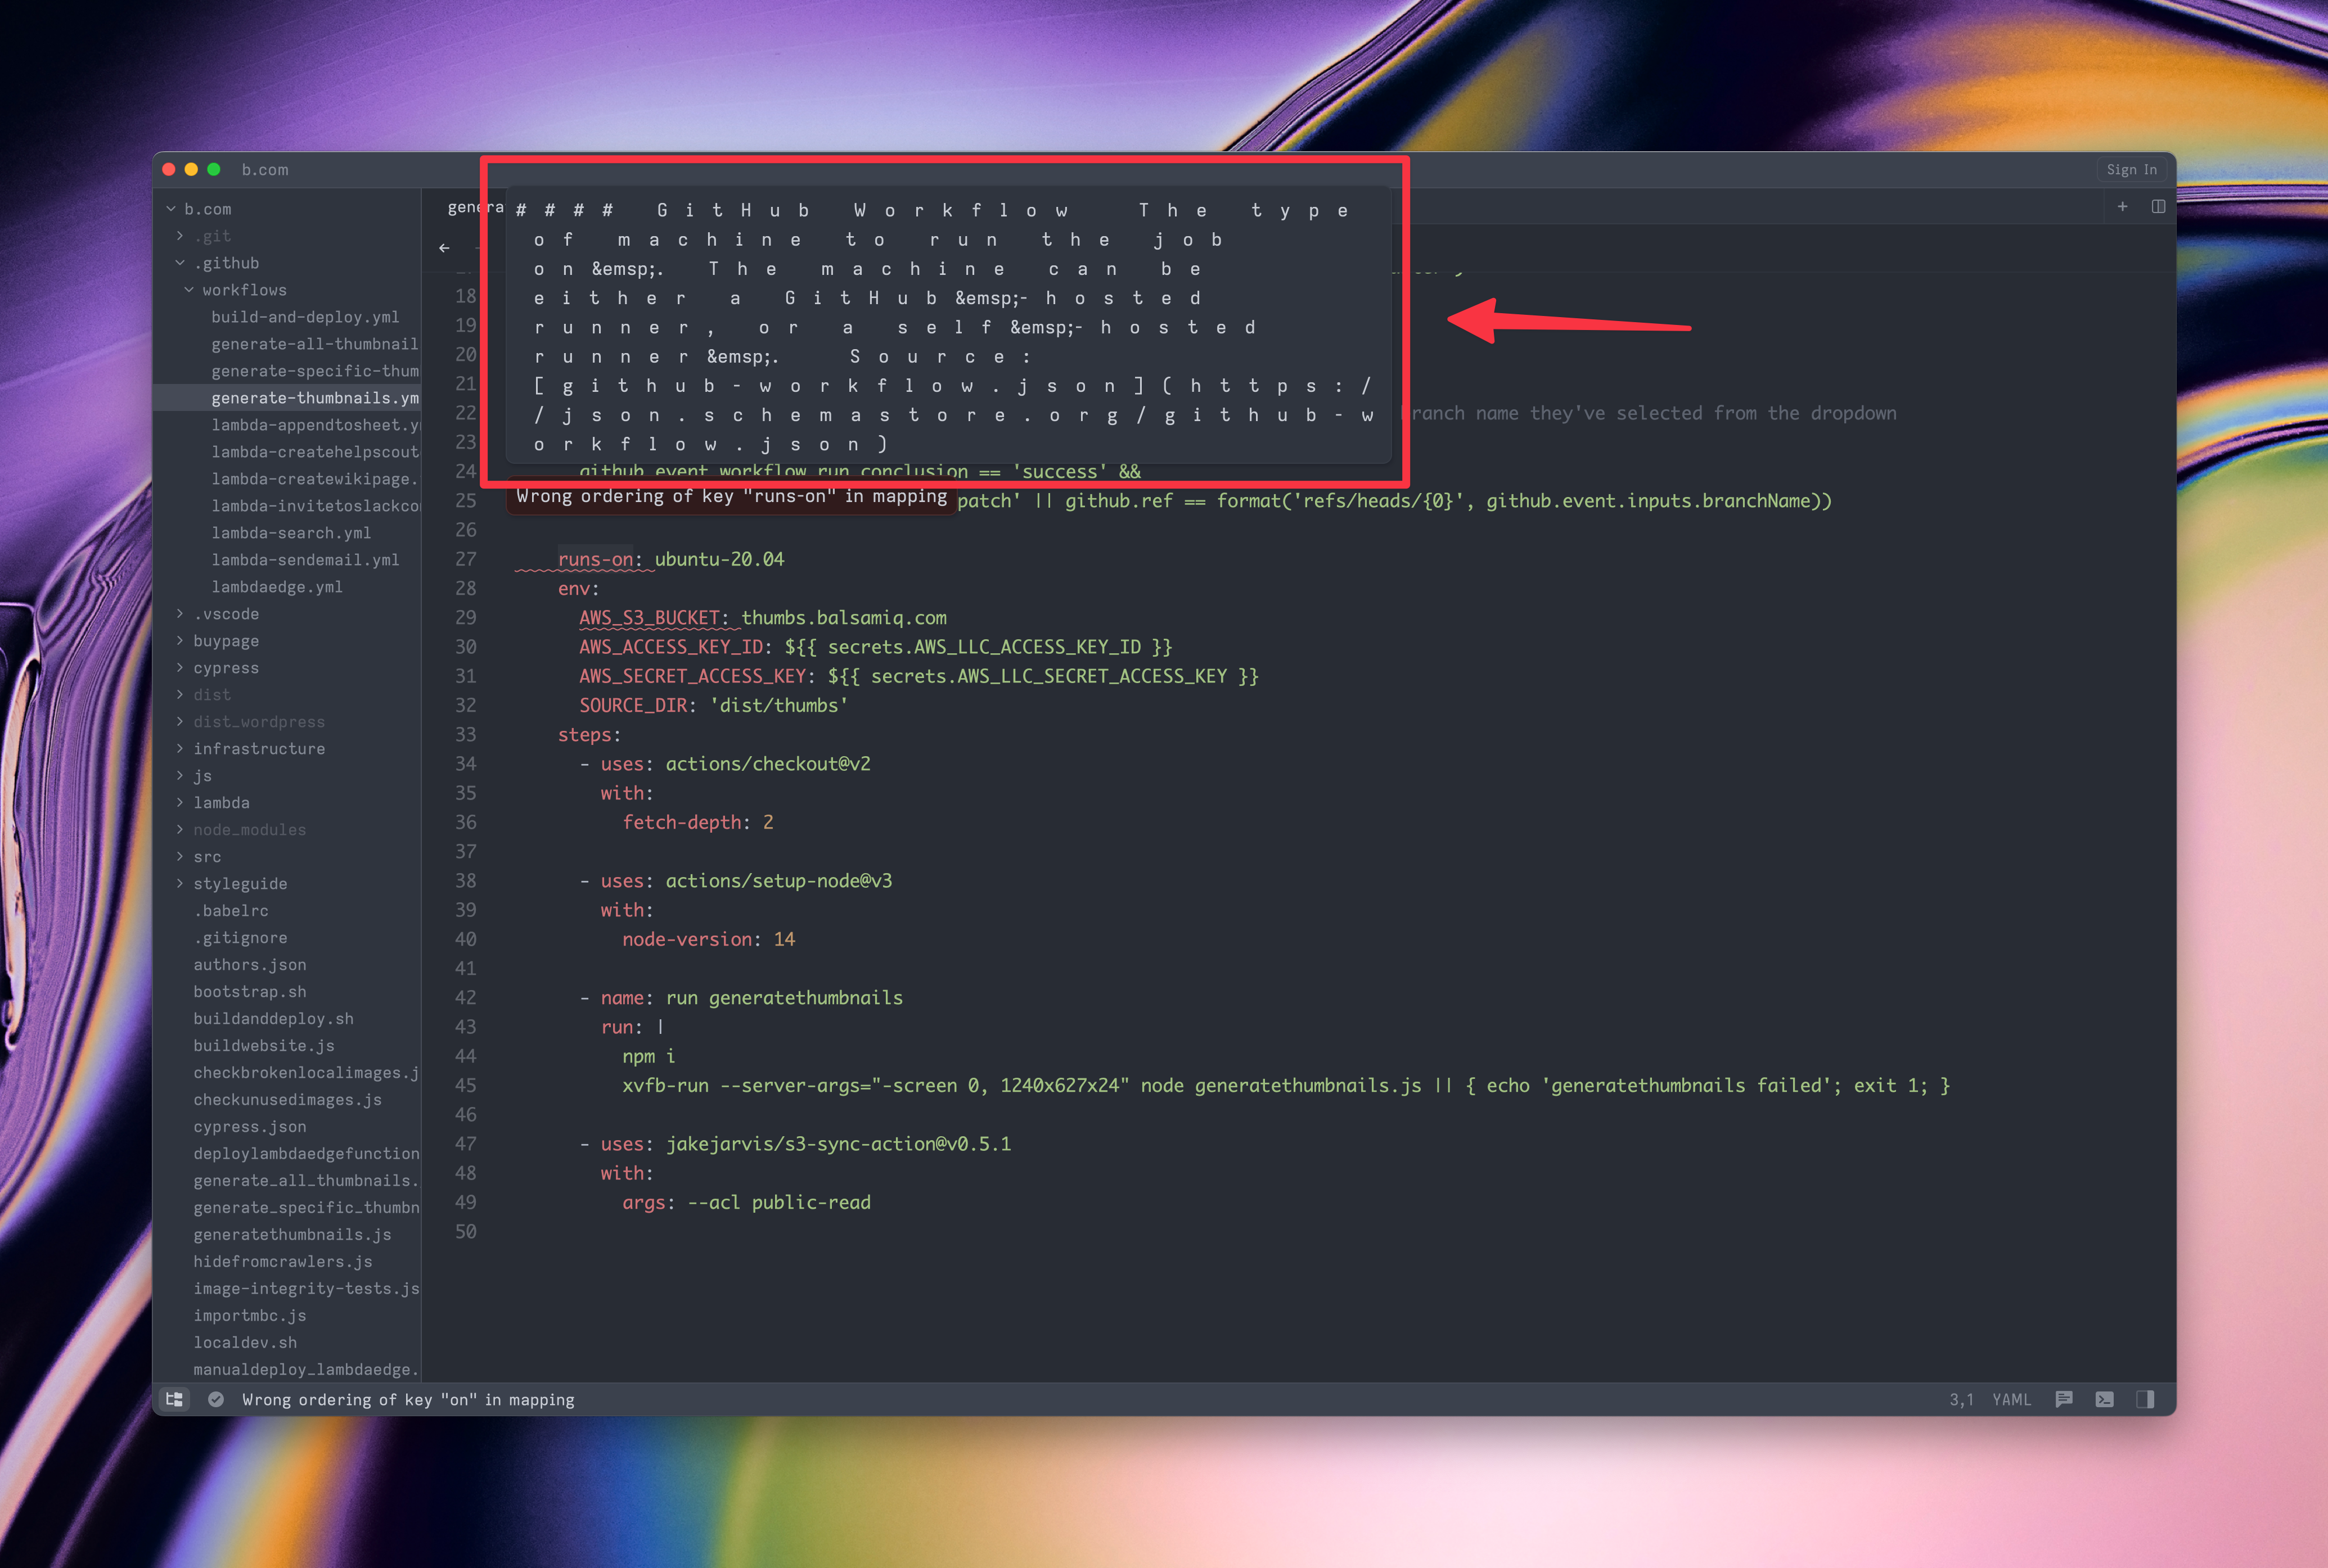Click 'Wrong ordering of key "on"' status message

pos(408,1399)
